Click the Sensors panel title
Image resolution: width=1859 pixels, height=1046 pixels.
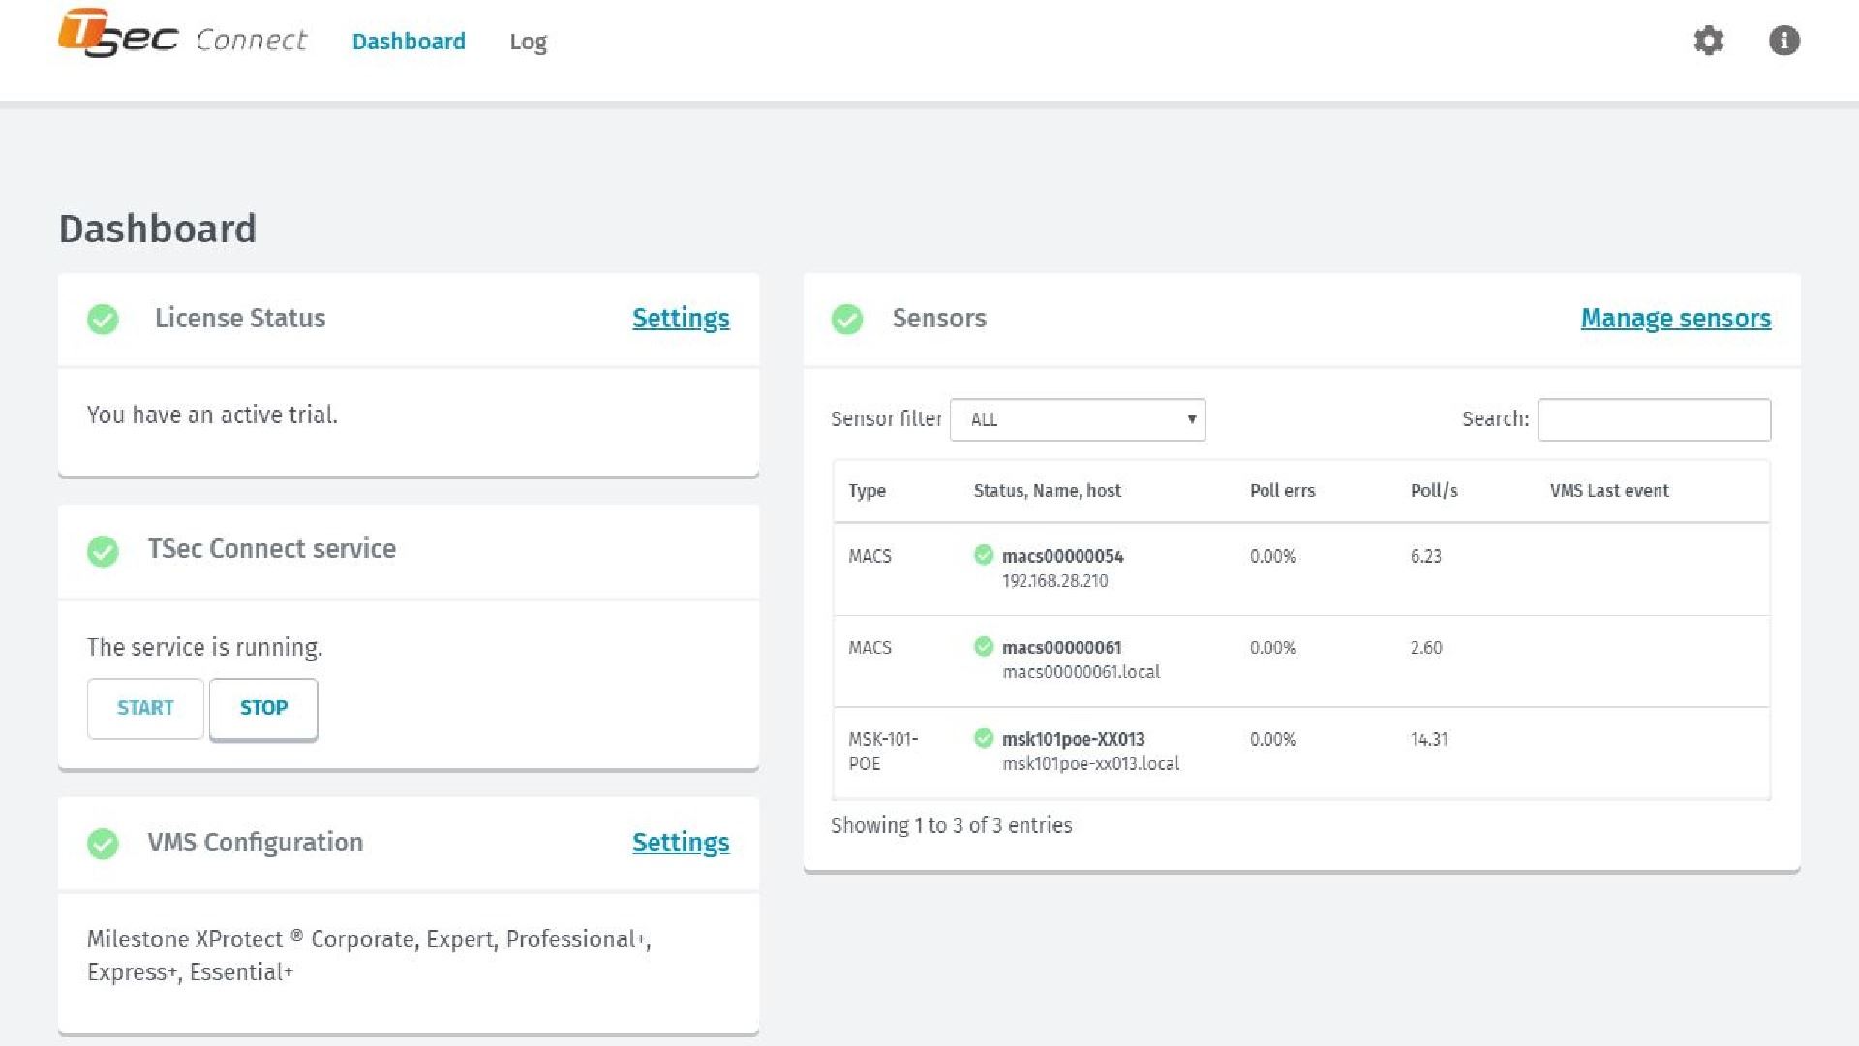click(x=939, y=318)
